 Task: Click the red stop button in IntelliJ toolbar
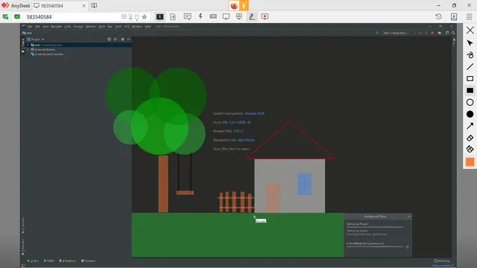[432, 33]
